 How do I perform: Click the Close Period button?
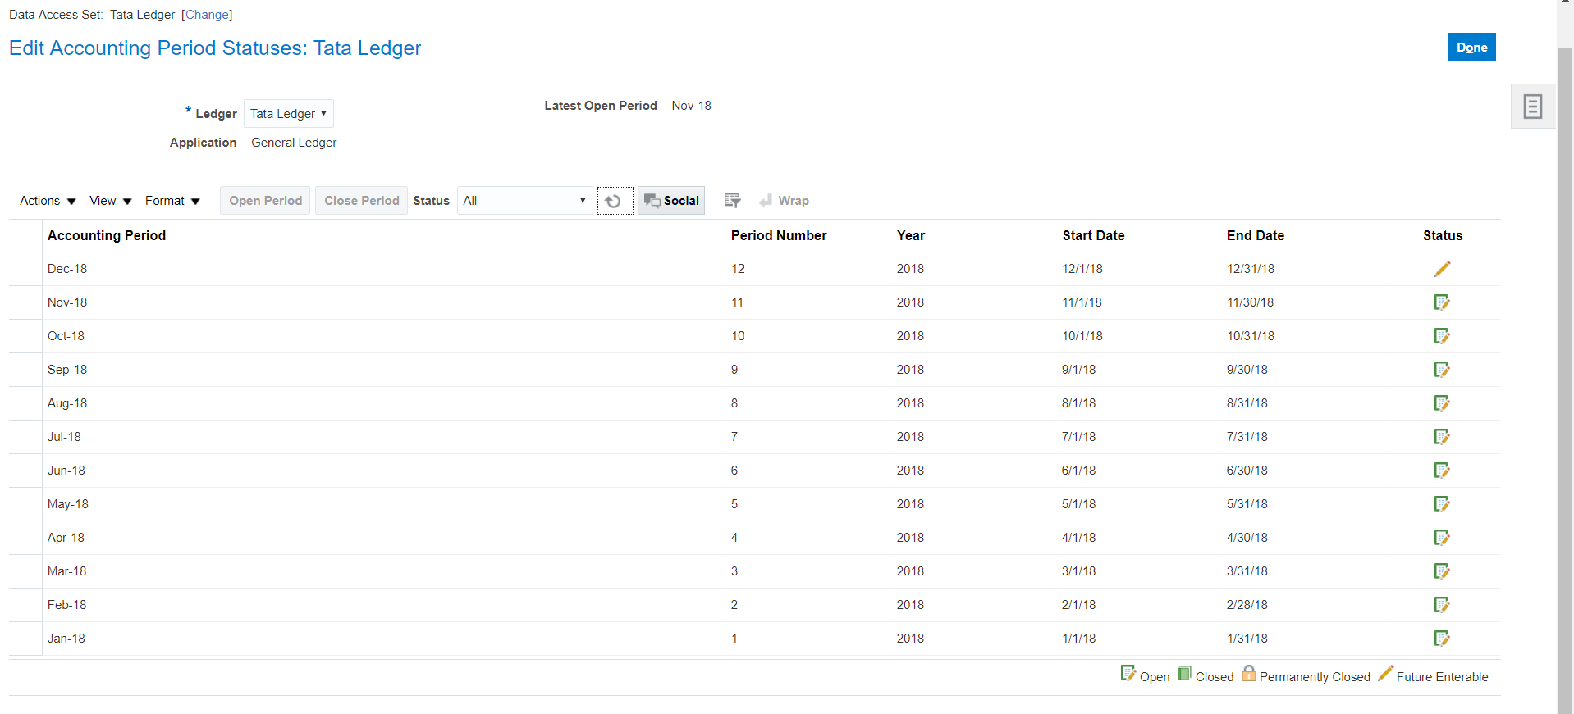pos(361,201)
